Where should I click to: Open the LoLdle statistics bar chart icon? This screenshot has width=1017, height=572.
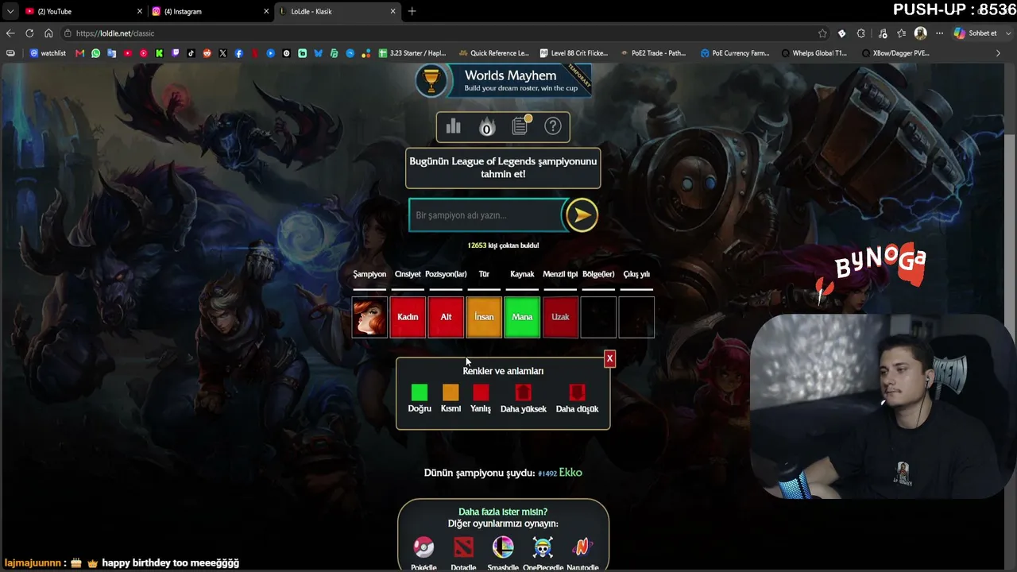tap(453, 126)
